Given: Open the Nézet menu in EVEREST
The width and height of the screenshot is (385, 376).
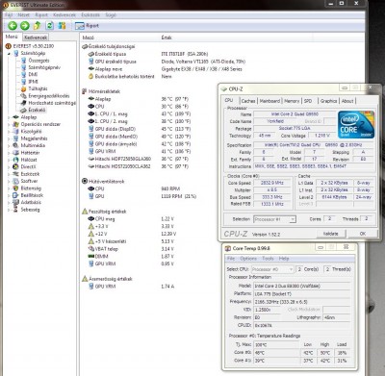Looking at the screenshot, I should 23,15.
